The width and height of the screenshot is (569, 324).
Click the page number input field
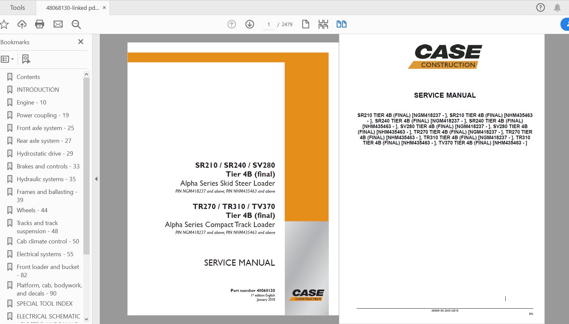coord(269,25)
